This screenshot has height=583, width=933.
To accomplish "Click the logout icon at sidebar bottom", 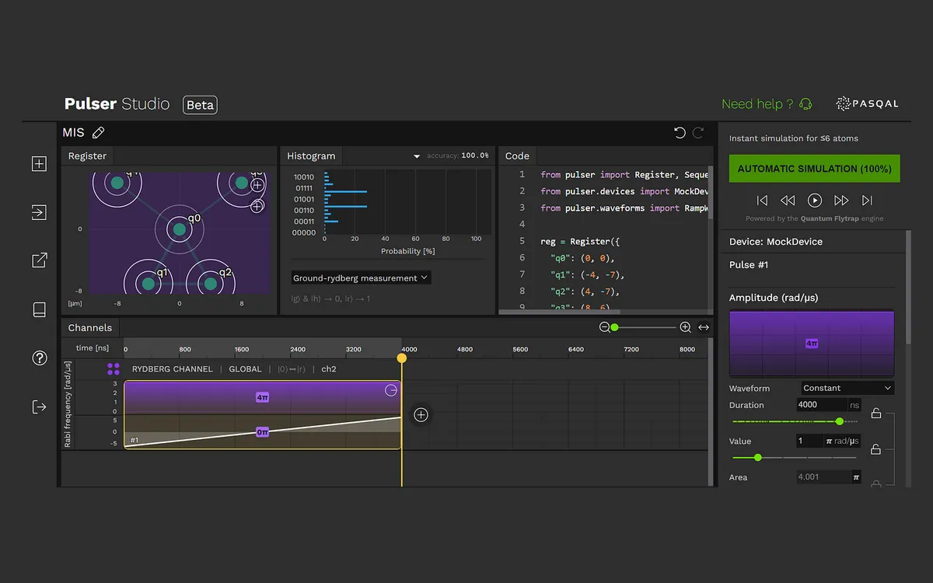I will (x=39, y=407).
